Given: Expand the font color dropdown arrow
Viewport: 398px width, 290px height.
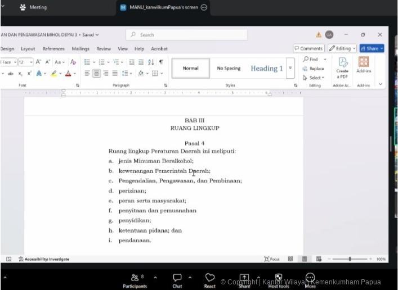Looking at the screenshot, I should pos(75,74).
